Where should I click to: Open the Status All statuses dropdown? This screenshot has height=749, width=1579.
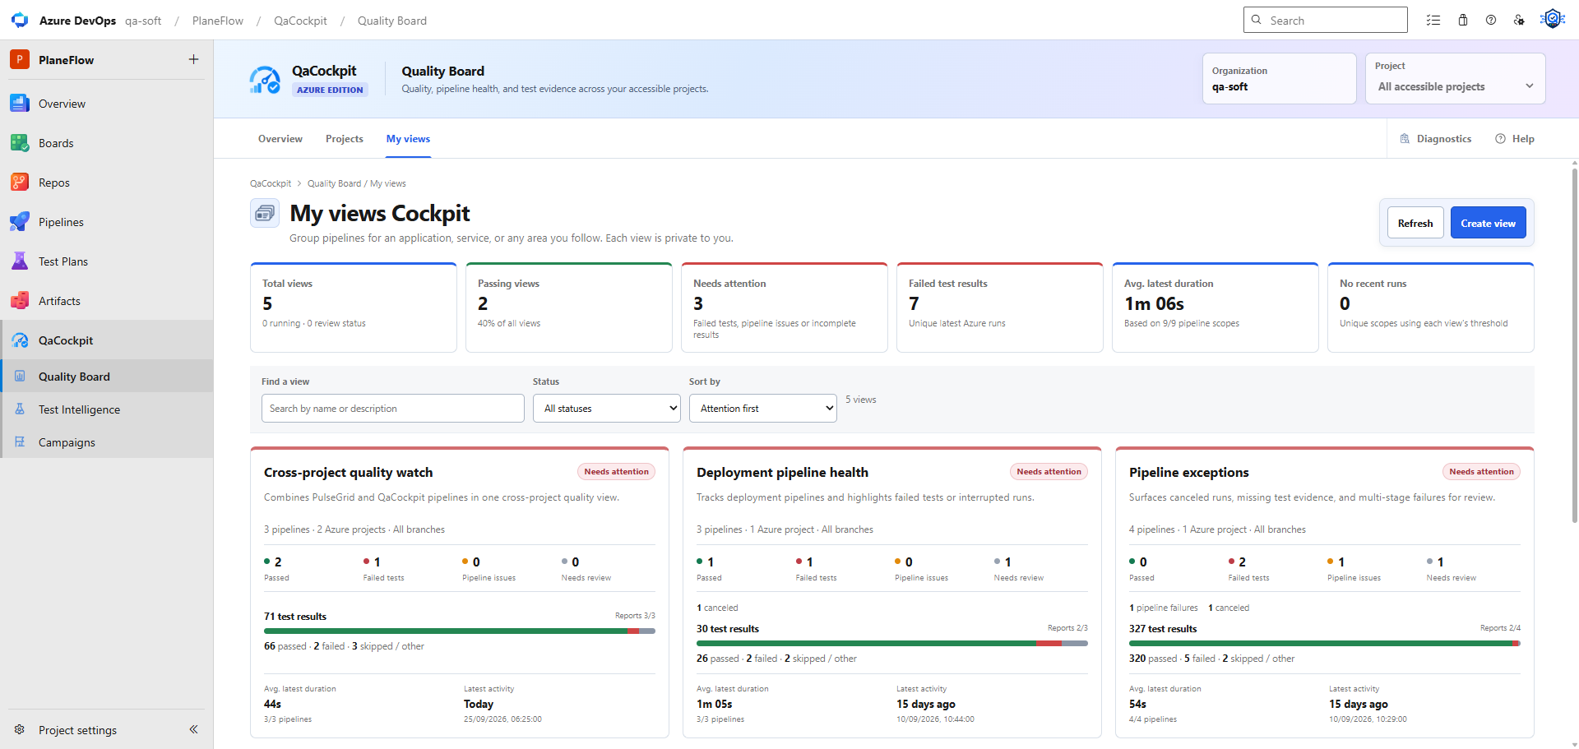(607, 409)
